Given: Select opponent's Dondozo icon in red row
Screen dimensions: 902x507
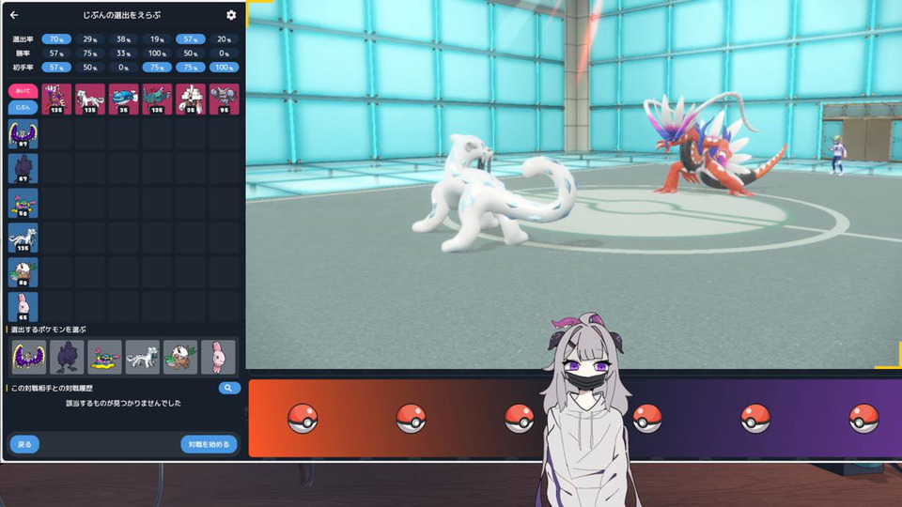Looking at the screenshot, I should [x=123, y=99].
